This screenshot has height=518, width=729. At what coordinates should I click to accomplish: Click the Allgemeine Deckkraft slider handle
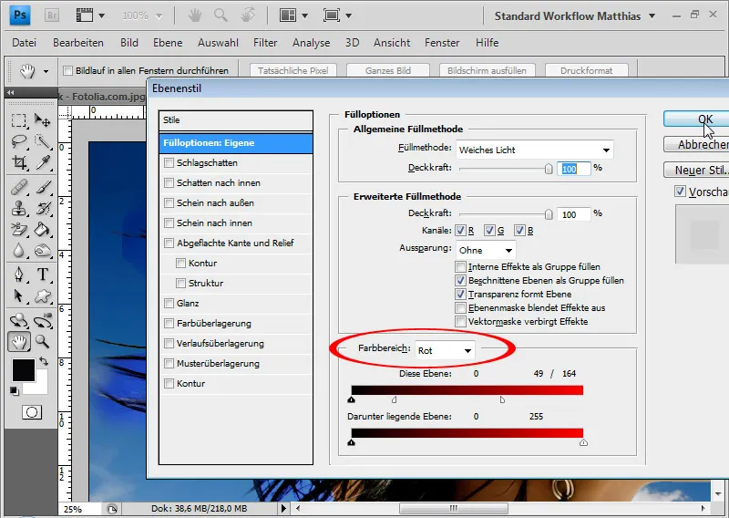point(549,169)
